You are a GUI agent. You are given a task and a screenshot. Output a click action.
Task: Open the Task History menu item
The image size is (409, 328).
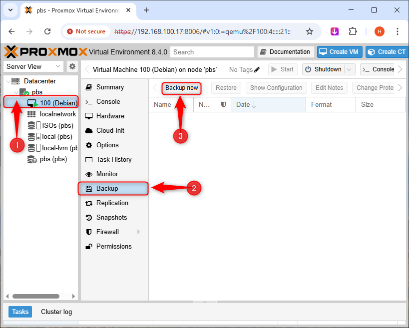click(114, 159)
